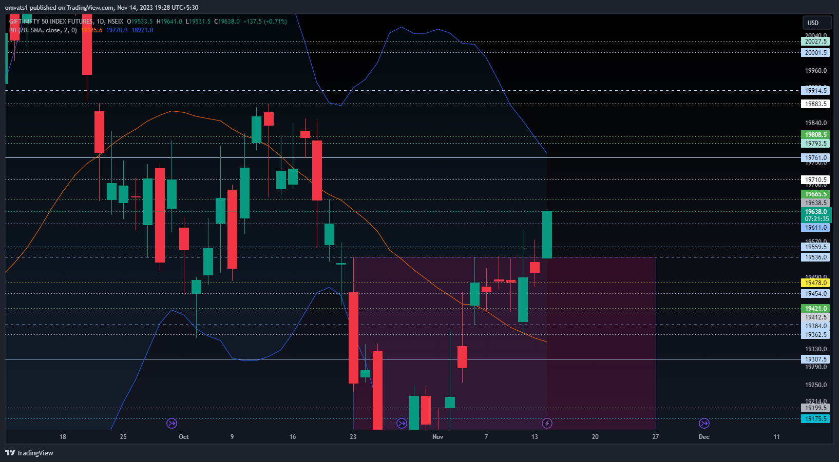Select the 19914.5 price label
The height and width of the screenshot is (462, 839).
point(815,91)
